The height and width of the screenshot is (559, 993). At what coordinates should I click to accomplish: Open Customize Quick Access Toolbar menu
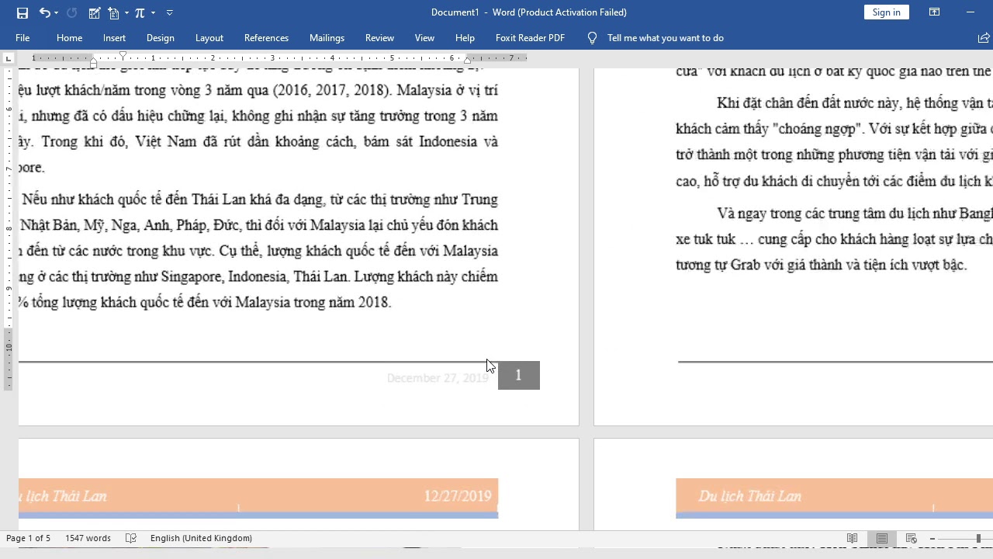coord(170,12)
